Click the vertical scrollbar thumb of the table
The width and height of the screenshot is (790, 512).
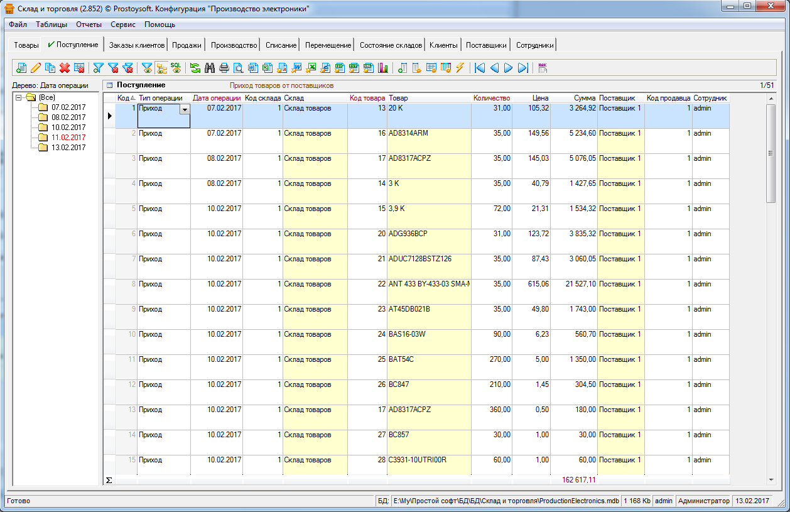[x=771, y=153]
